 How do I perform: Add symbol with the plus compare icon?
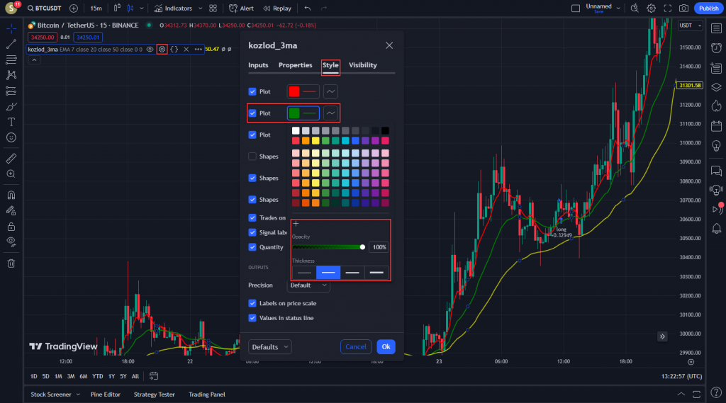point(74,8)
